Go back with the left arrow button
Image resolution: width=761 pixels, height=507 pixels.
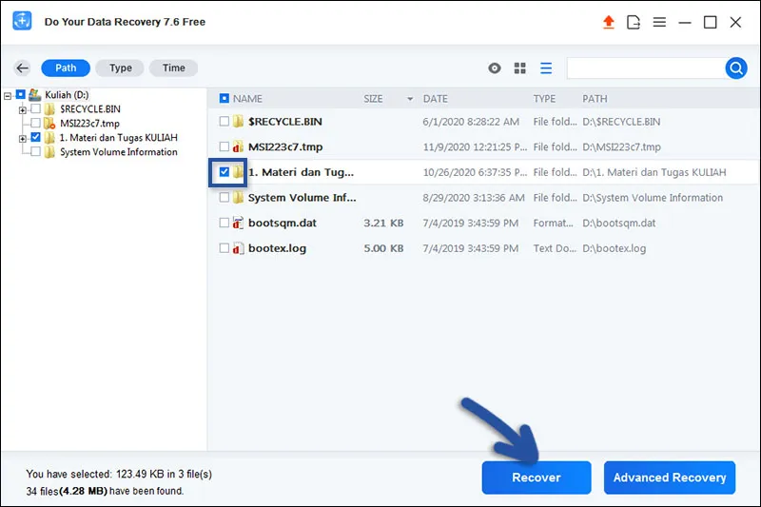22,68
